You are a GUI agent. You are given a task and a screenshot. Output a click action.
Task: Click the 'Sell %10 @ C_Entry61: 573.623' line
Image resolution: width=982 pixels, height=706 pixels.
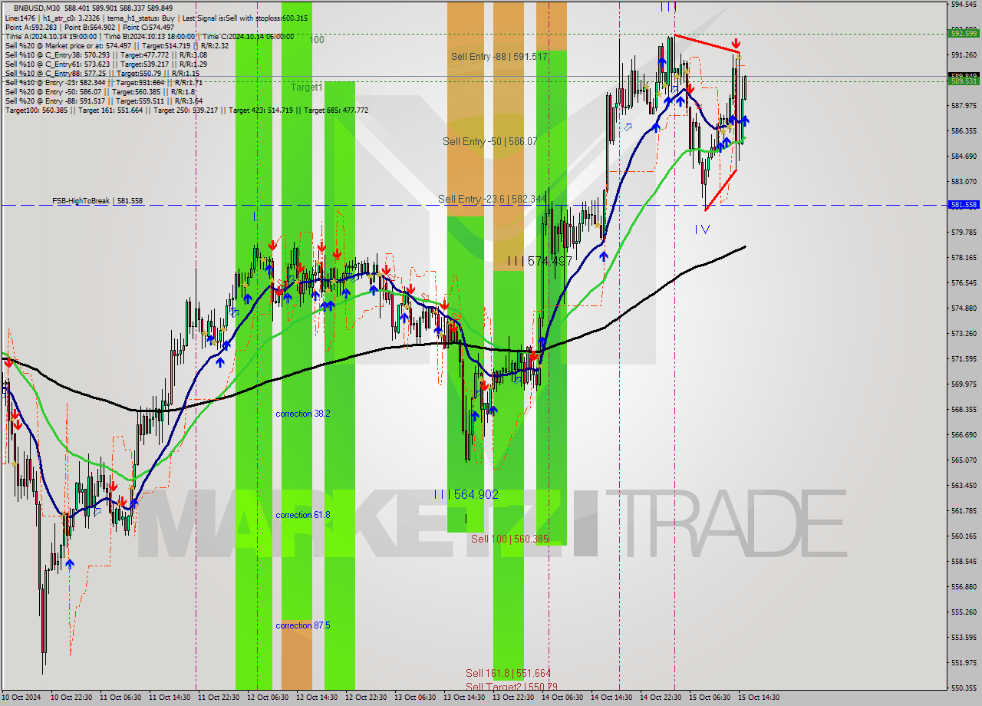[x=105, y=64]
